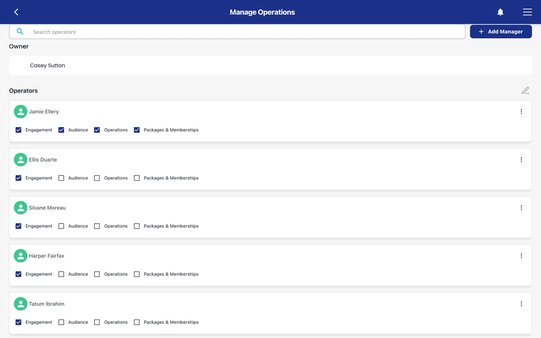Toggle Audience for Tatum Ibrahim
The height and width of the screenshot is (338, 541).
[61, 322]
